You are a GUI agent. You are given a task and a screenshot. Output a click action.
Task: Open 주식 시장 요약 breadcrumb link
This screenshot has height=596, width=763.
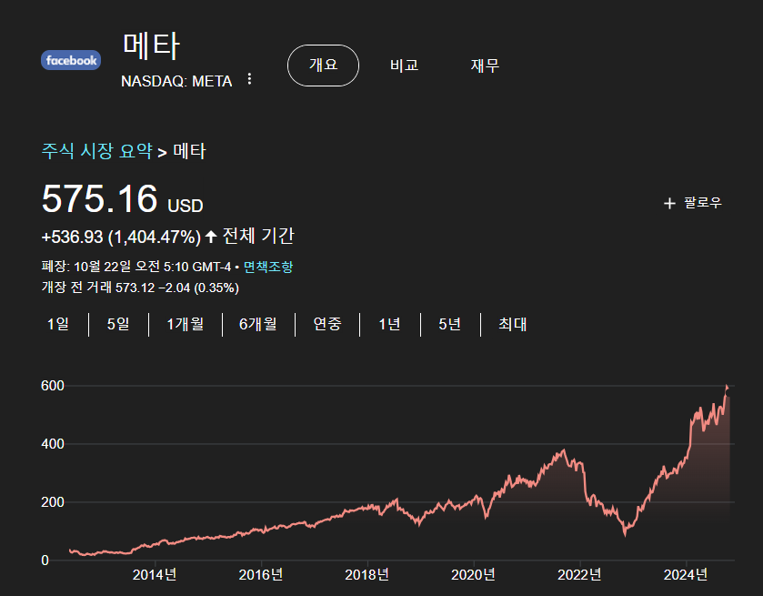click(96, 151)
